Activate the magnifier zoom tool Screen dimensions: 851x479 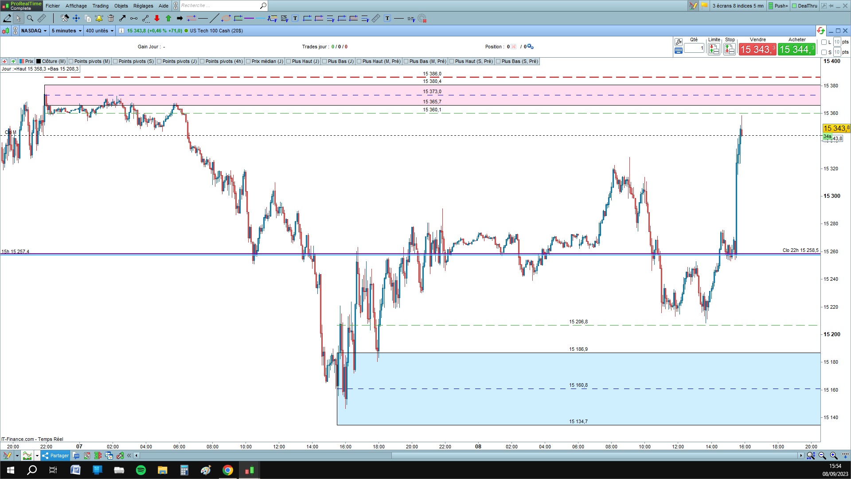(x=30, y=18)
